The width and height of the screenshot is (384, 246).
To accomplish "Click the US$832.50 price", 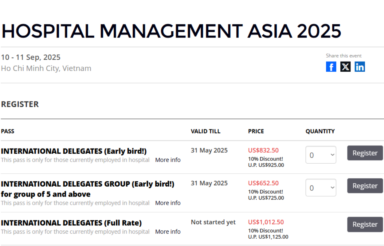I will (x=263, y=150).
